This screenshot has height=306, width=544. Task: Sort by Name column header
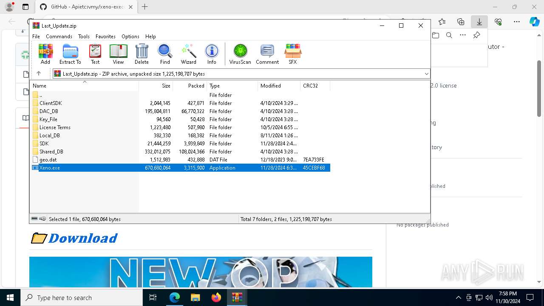coord(85,85)
